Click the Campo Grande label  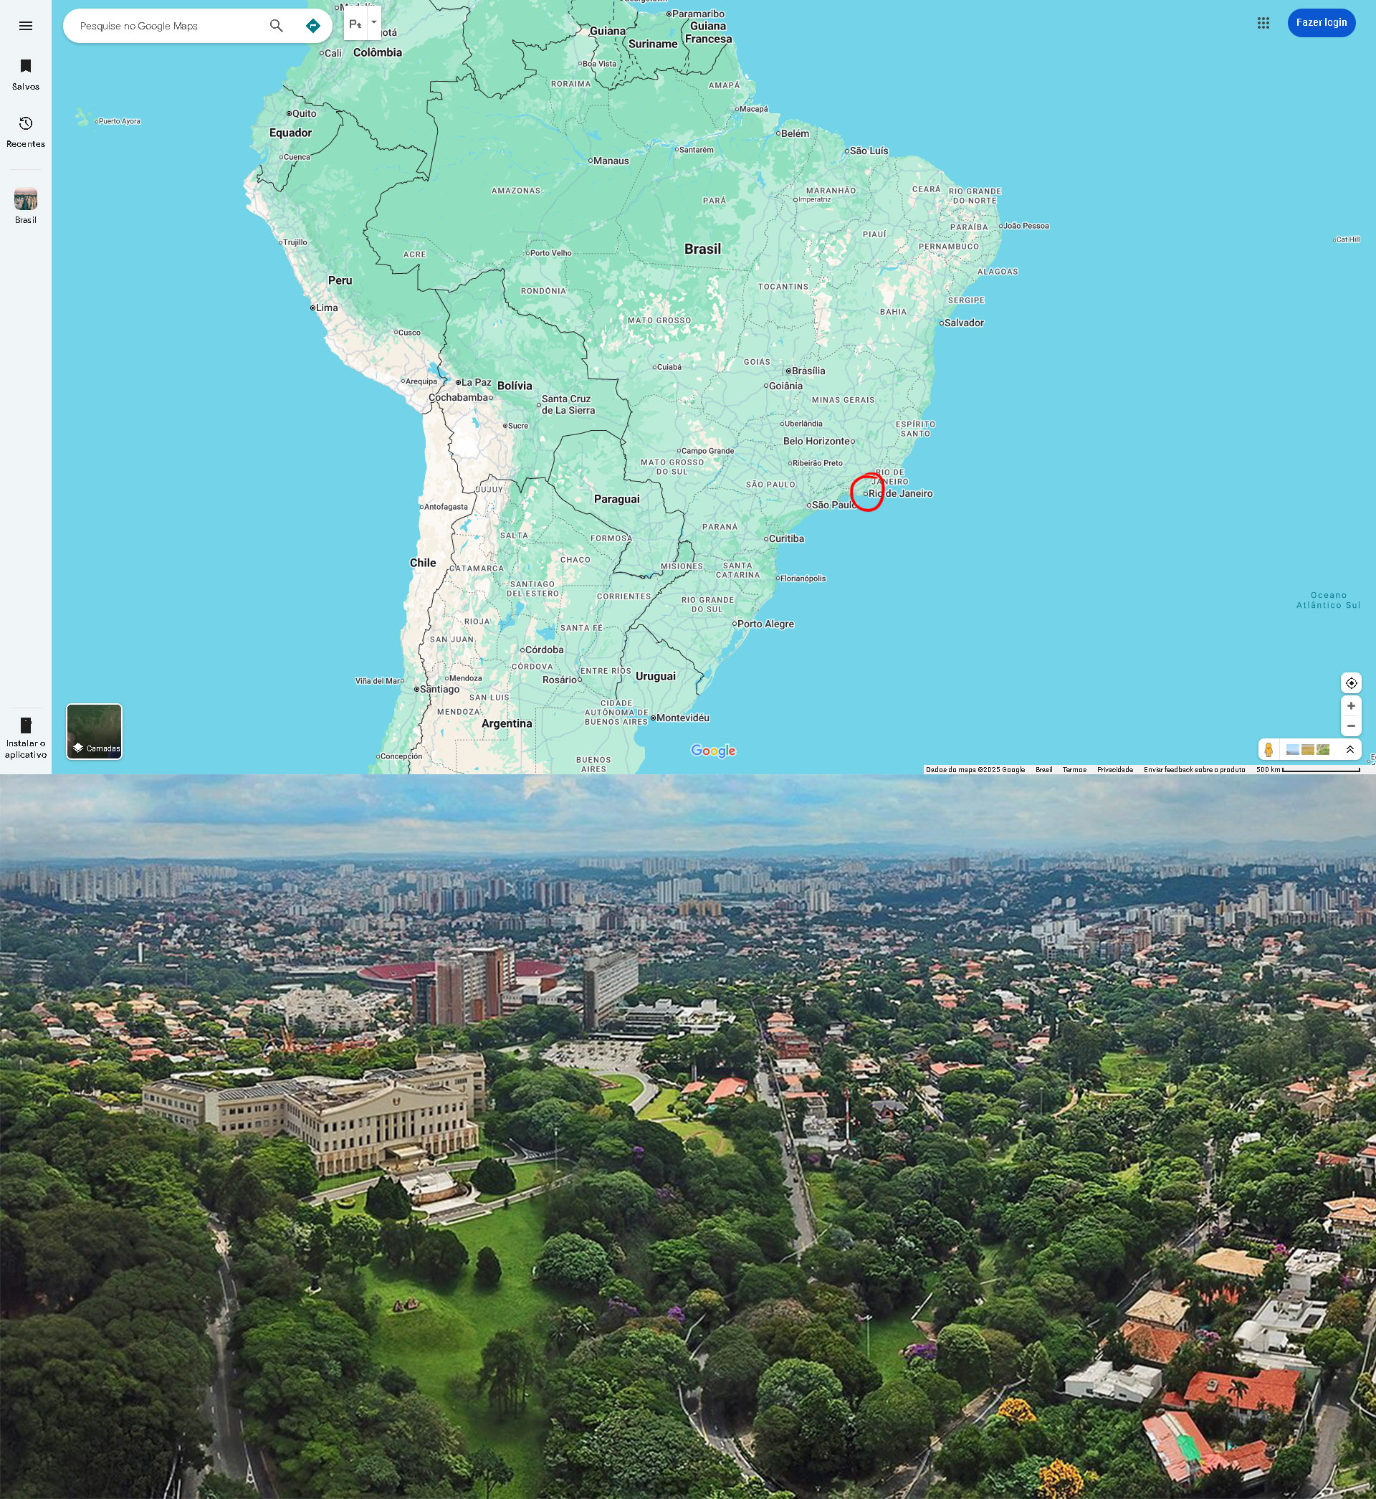click(x=707, y=451)
